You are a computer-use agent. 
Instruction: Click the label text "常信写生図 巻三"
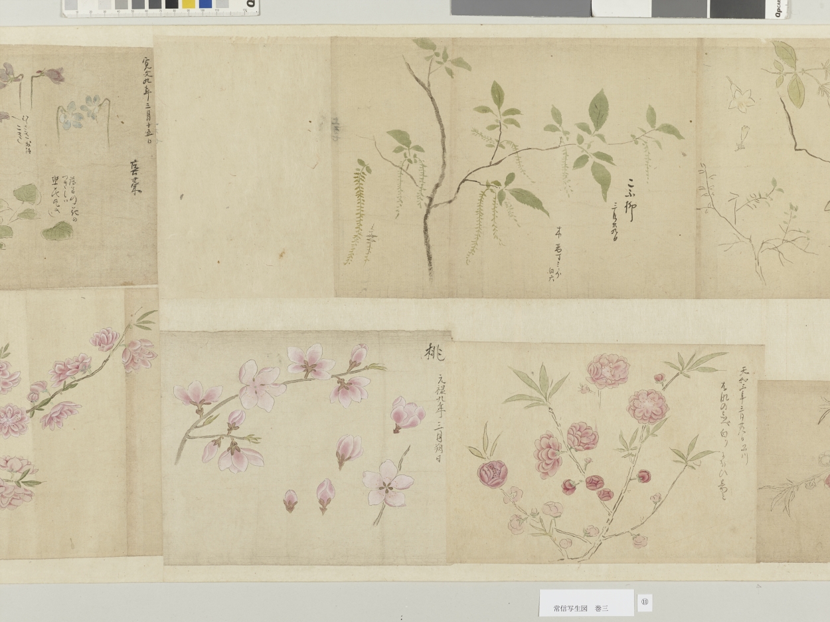[581, 608]
